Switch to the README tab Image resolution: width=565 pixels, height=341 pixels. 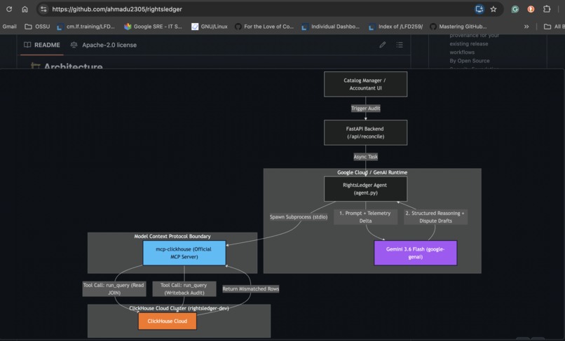click(42, 45)
